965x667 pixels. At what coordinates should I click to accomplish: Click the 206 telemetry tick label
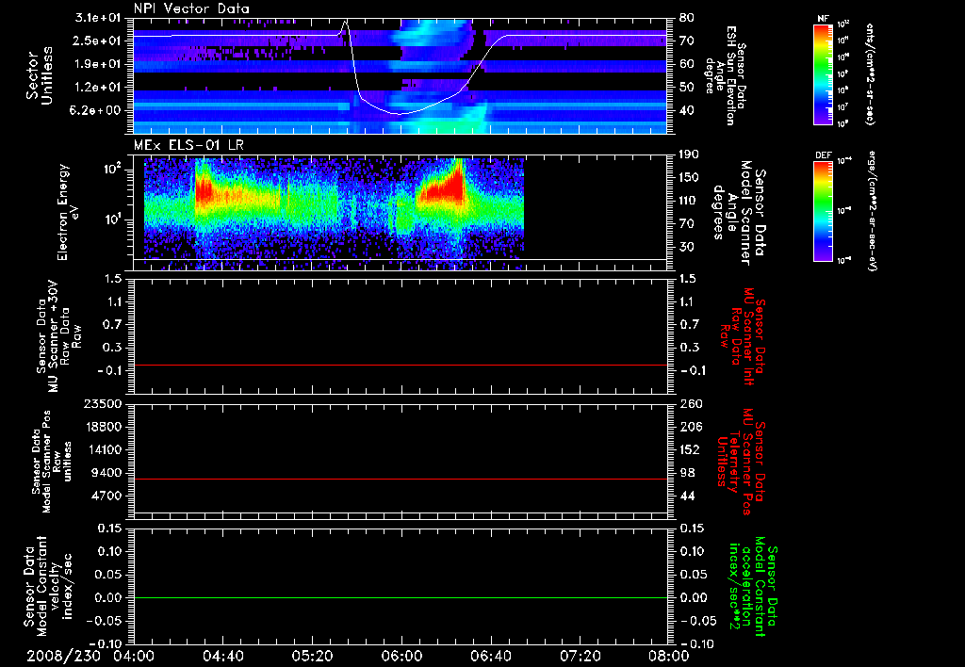691,427
